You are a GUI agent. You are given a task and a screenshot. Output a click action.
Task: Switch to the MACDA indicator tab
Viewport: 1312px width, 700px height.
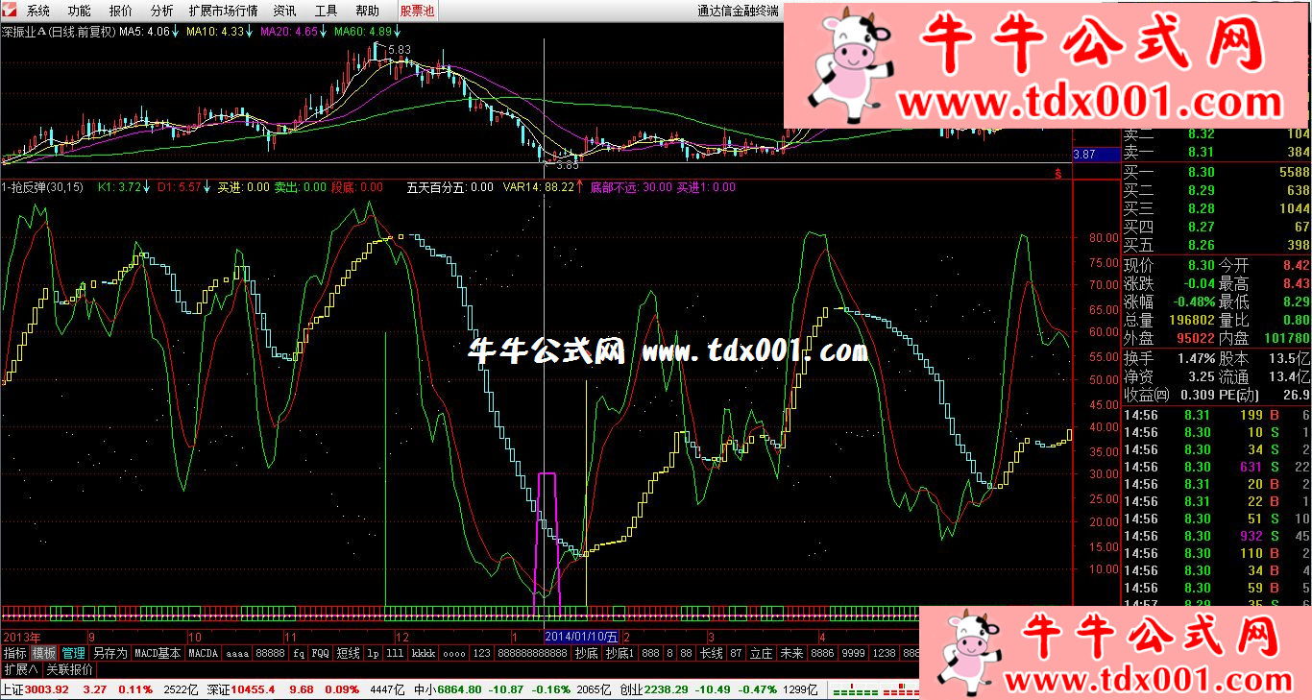(204, 653)
